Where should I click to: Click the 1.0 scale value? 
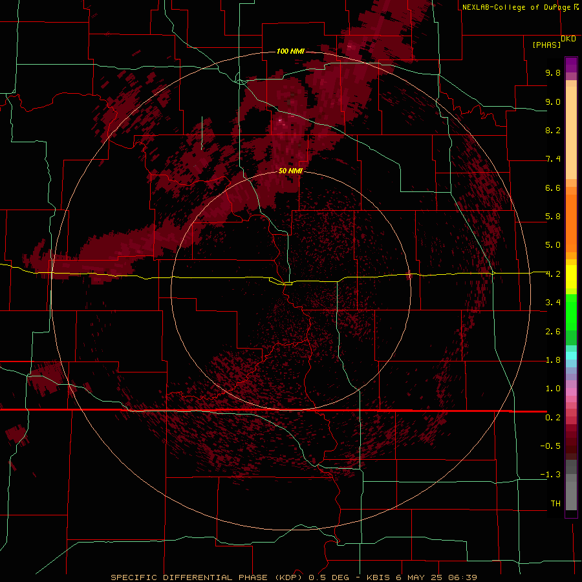pyautogui.click(x=553, y=389)
